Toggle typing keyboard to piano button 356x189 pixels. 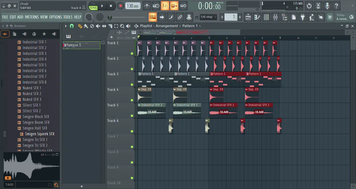(x=153, y=17)
